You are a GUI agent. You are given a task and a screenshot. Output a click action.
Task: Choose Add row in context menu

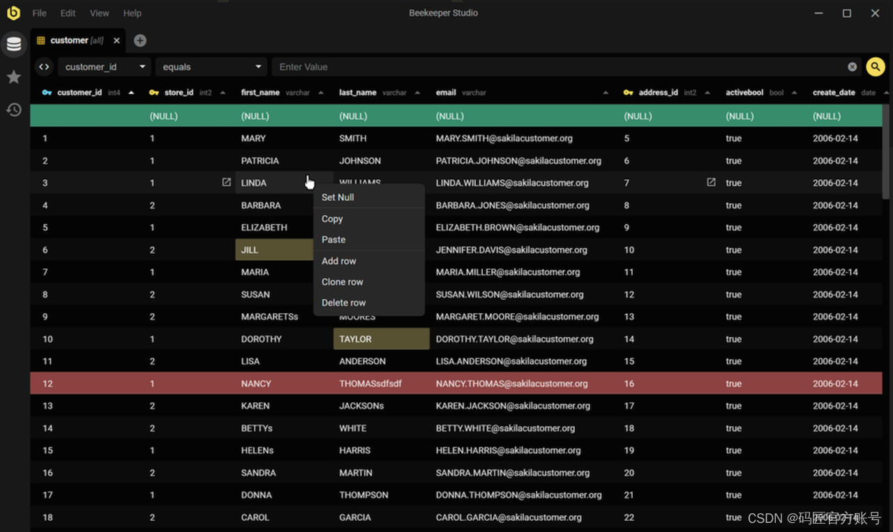369,261
